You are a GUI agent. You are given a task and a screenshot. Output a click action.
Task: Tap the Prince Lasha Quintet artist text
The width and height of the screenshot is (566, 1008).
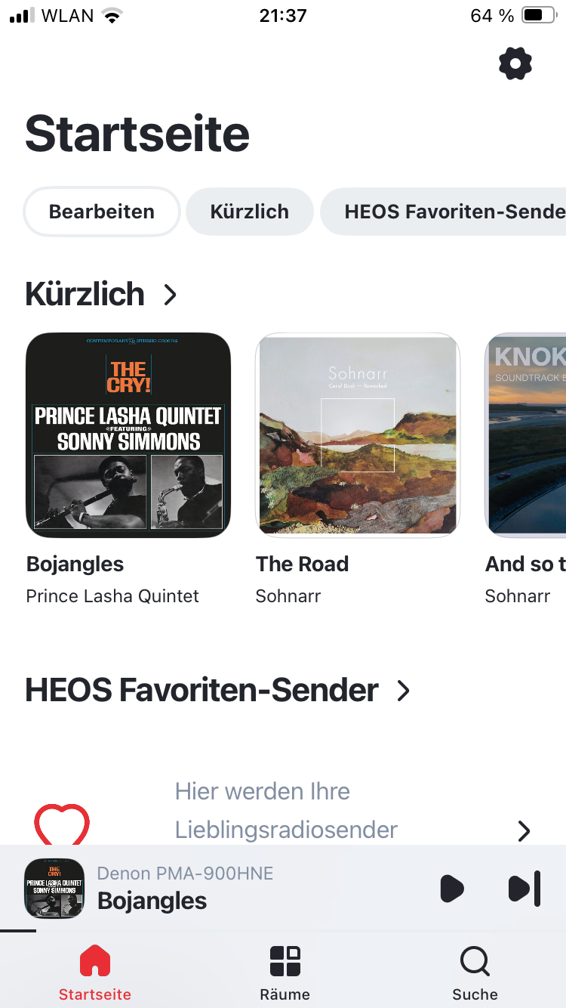[x=112, y=596]
